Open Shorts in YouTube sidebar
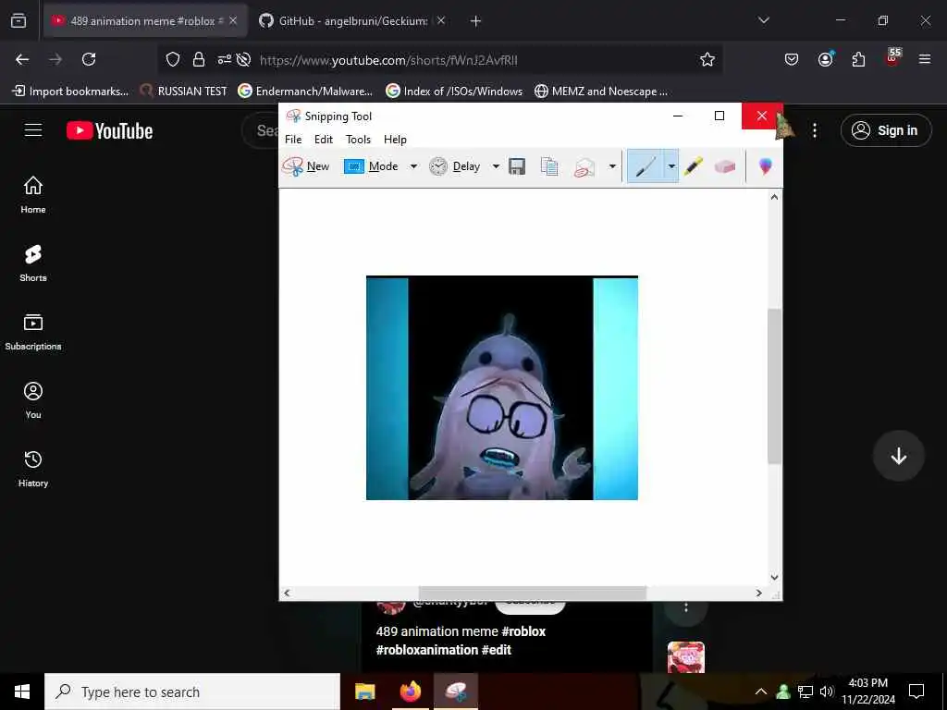Viewport: 947px width, 710px height. pyautogui.click(x=33, y=263)
